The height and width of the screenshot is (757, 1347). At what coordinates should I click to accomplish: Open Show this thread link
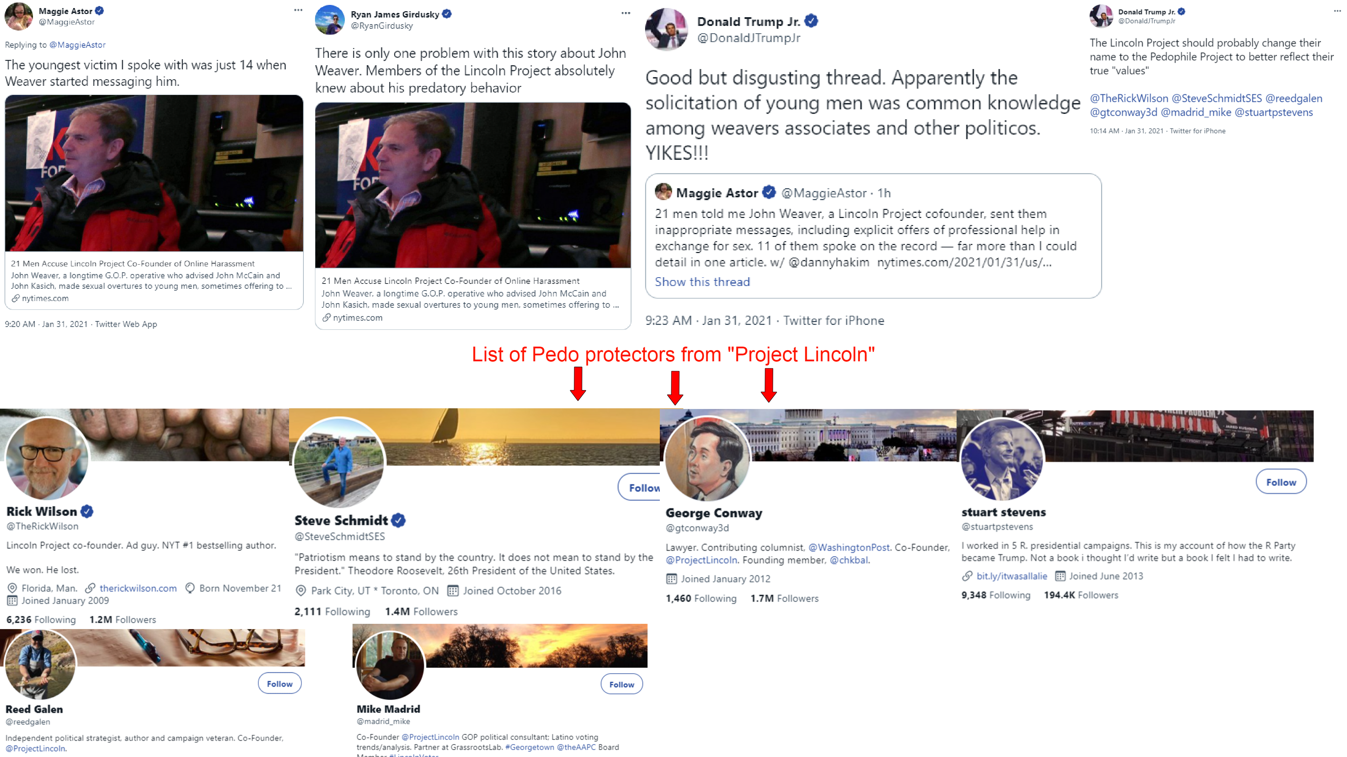coord(702,281)
